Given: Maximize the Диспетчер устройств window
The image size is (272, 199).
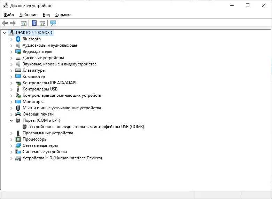Looking at the screenshot, I should point(248,5).
